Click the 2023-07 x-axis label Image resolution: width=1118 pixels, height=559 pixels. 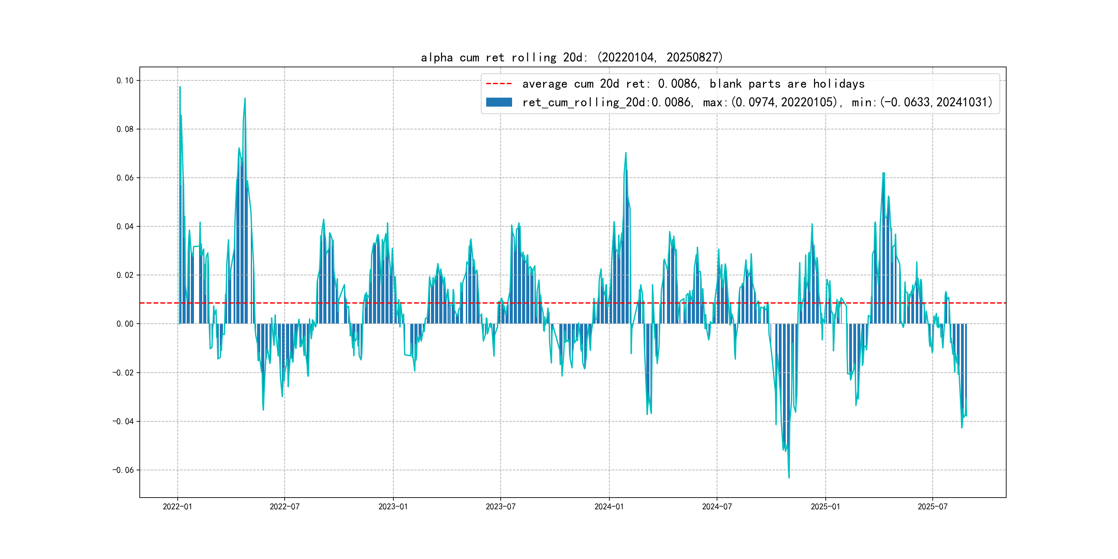click(x=500, y=507)
